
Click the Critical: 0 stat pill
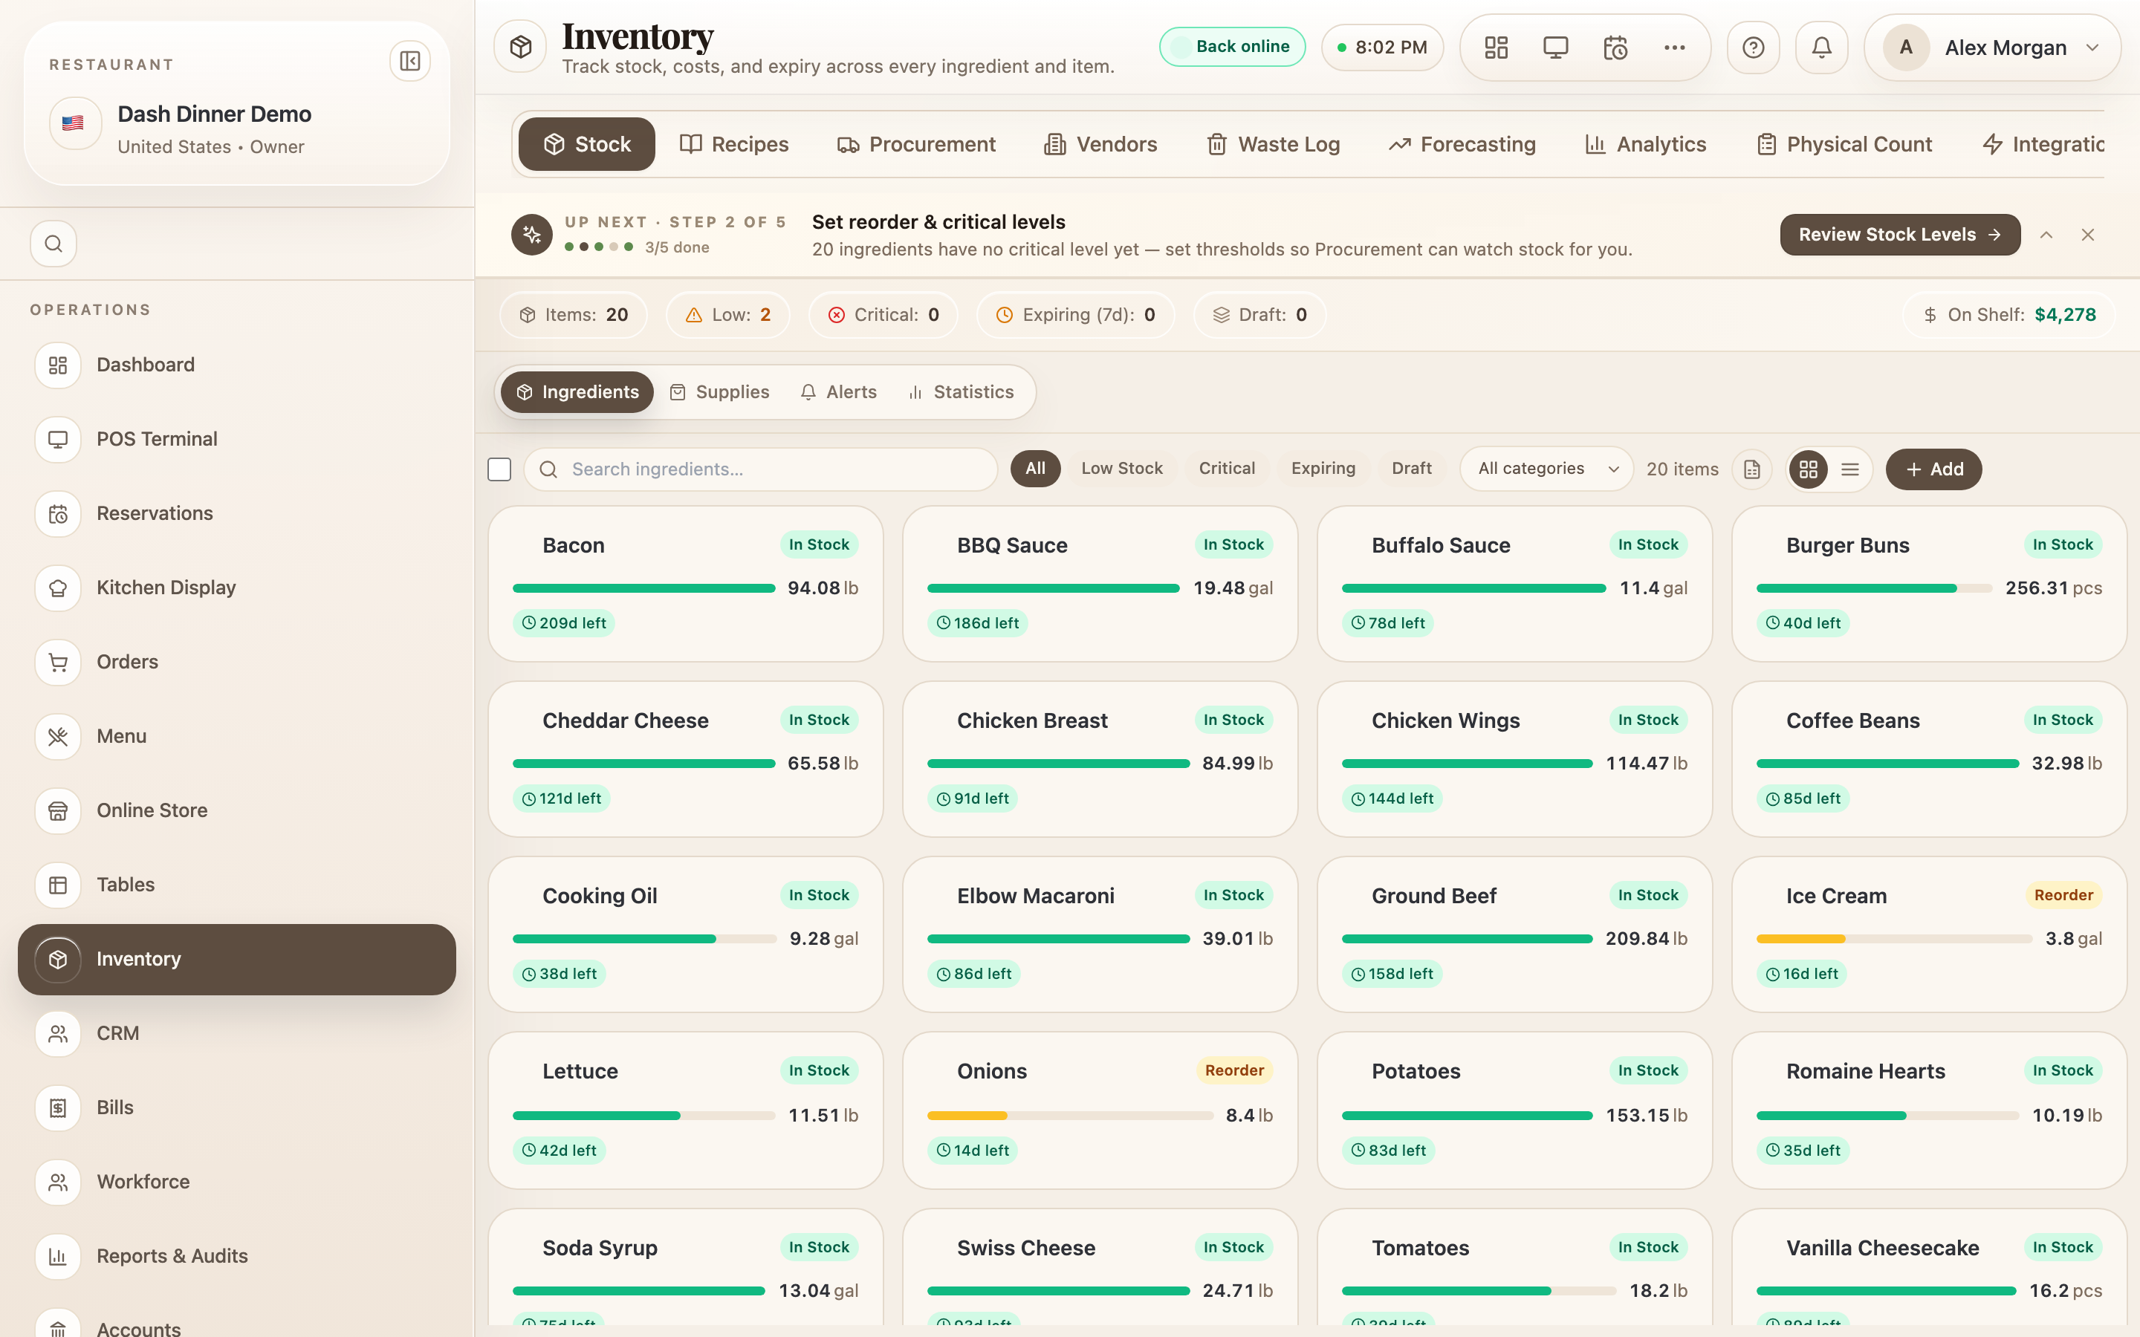883,315
